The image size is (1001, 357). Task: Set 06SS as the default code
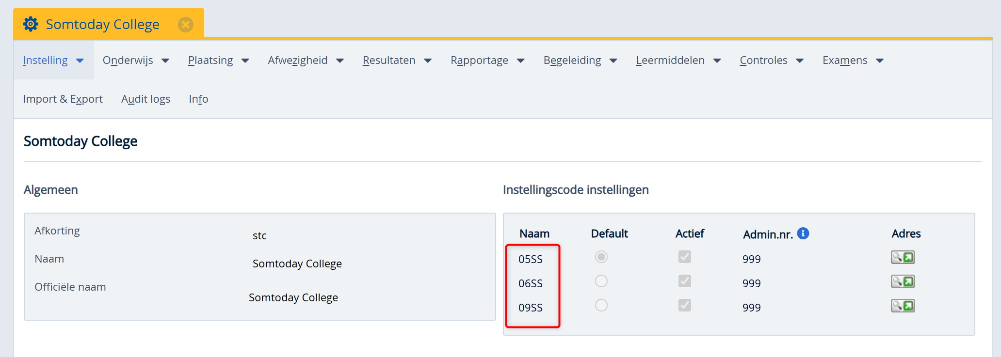(x=601, y=281)
